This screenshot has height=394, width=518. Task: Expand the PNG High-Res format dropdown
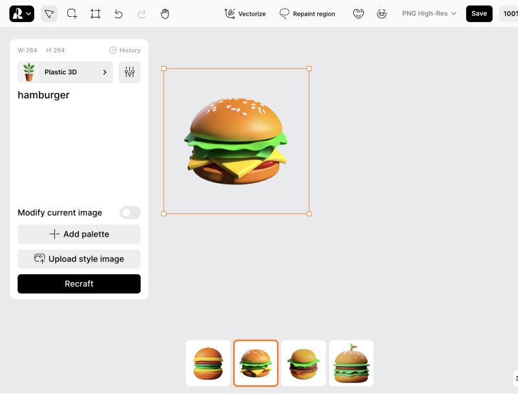(429, 14)
